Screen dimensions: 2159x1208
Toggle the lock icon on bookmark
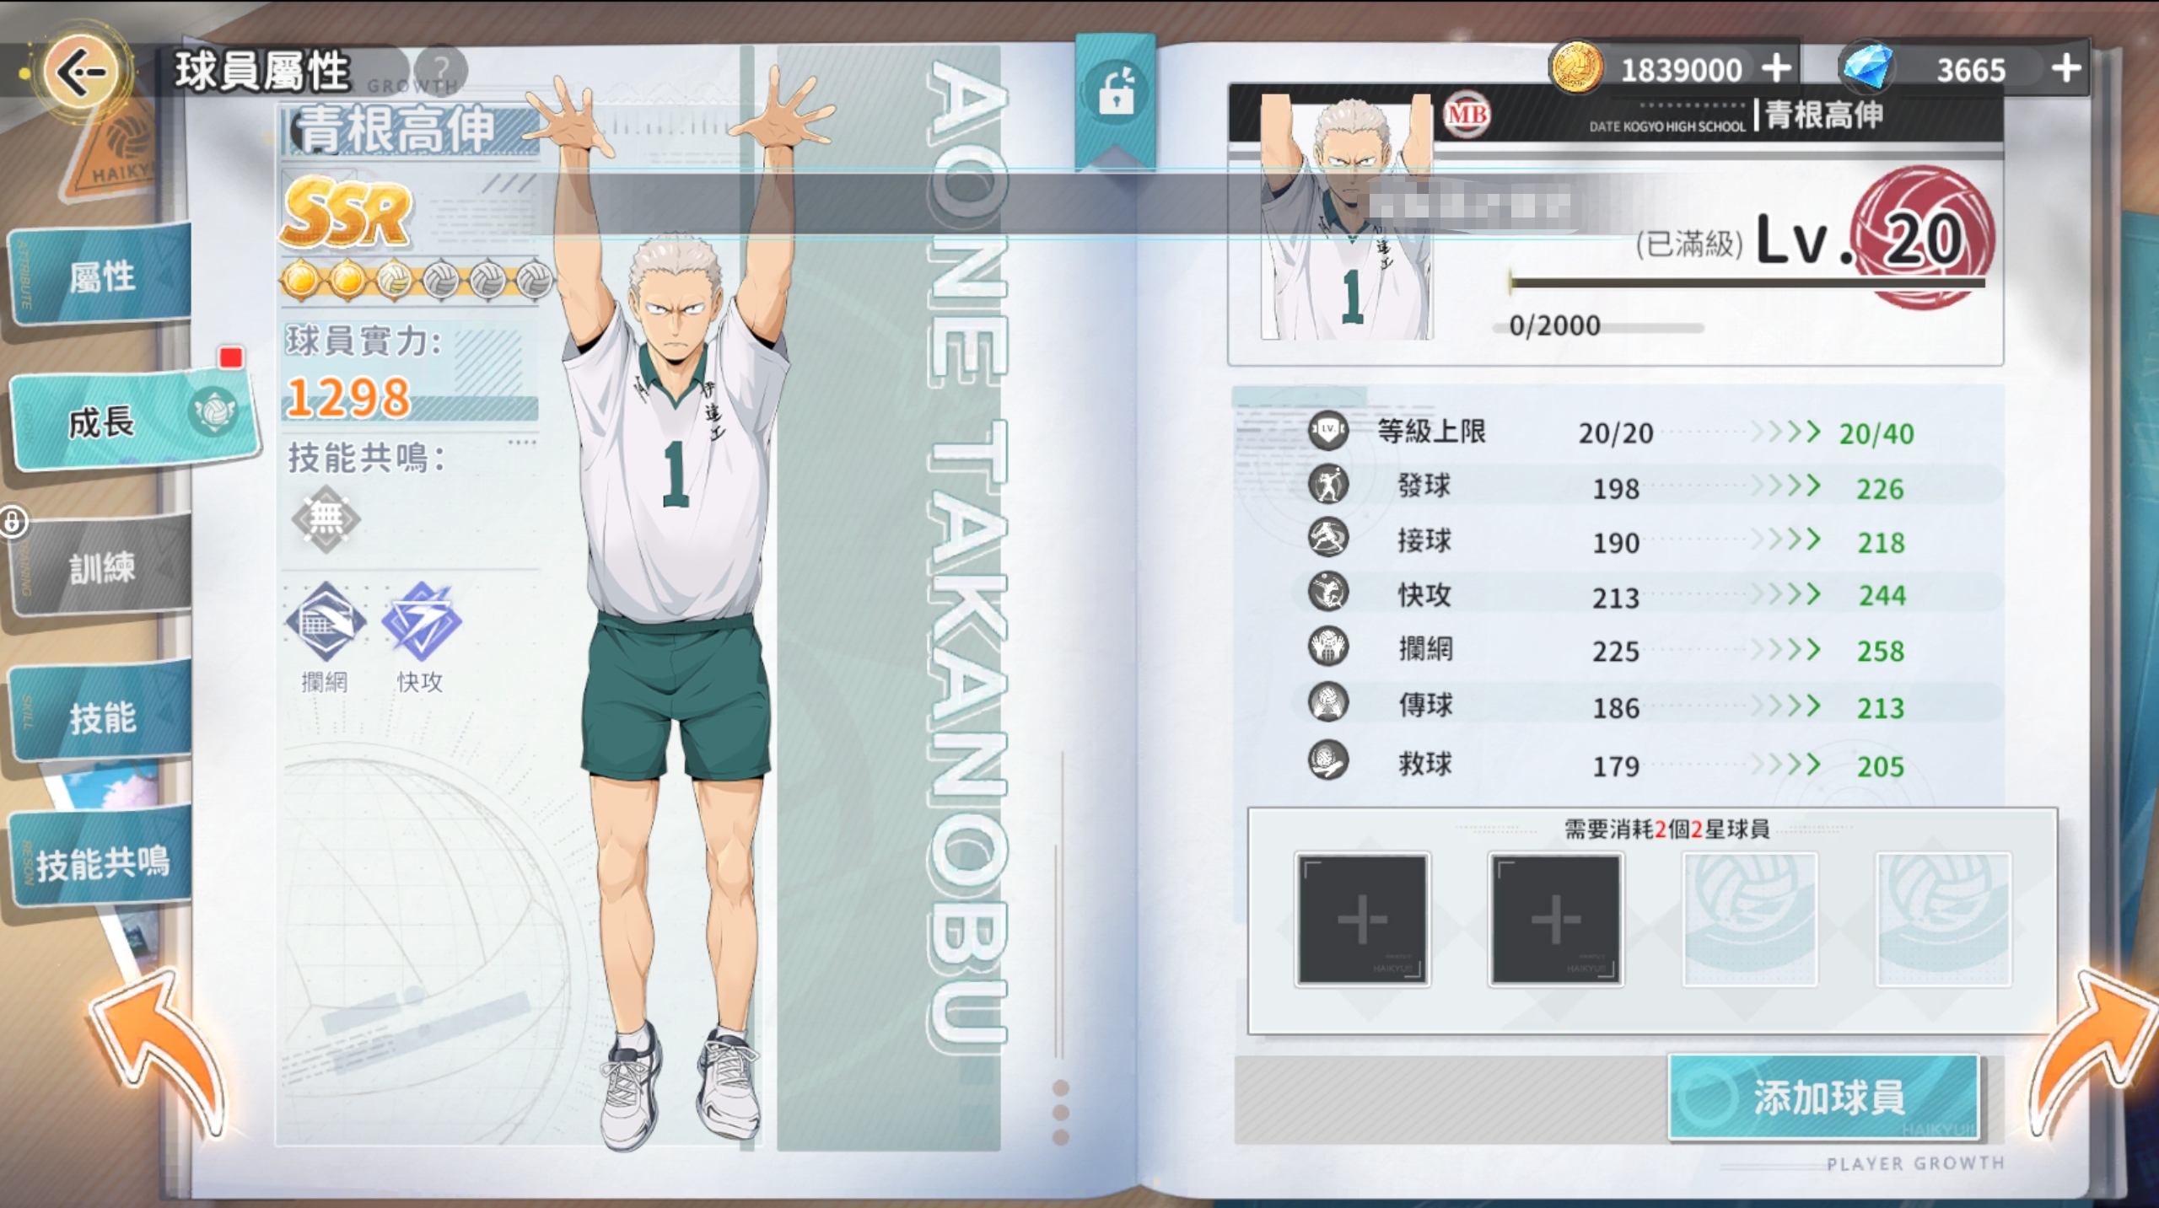click(1115, 93)
